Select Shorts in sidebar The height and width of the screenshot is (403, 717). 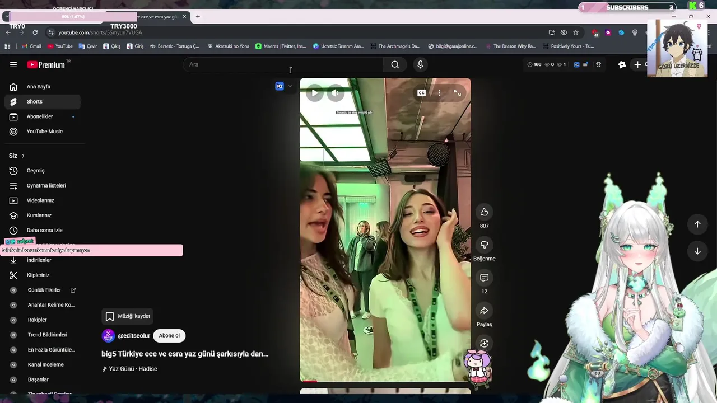tap(43, 102)
